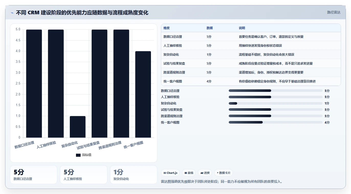351x194 pixels.
Task: Click description starting 首要任务是确认客户
Action: tap(271, 37)
